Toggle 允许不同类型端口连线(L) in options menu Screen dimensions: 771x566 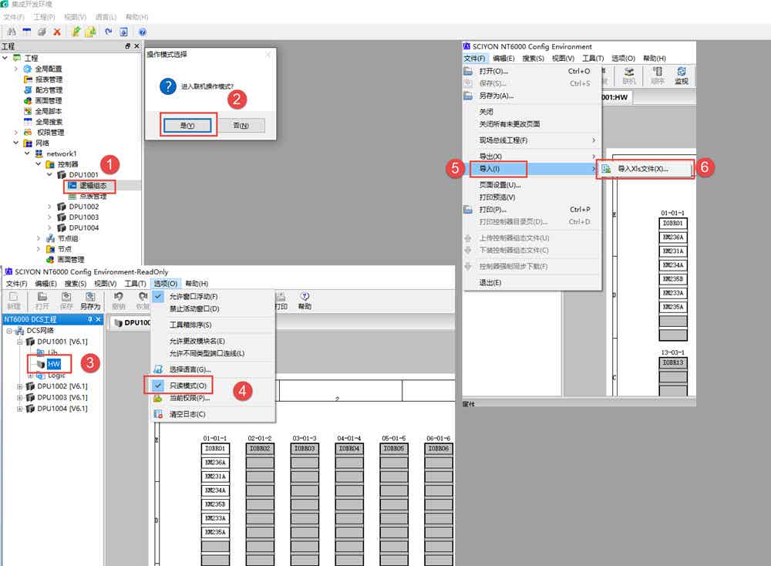[207, 353]
